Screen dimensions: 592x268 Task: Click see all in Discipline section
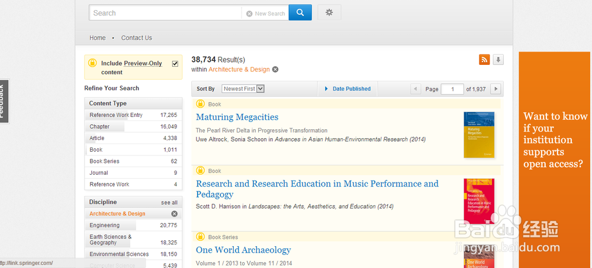tap(169, 202)
